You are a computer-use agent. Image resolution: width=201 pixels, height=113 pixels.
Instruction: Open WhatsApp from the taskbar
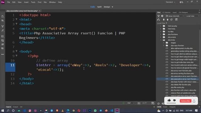(x=95, y=110)
